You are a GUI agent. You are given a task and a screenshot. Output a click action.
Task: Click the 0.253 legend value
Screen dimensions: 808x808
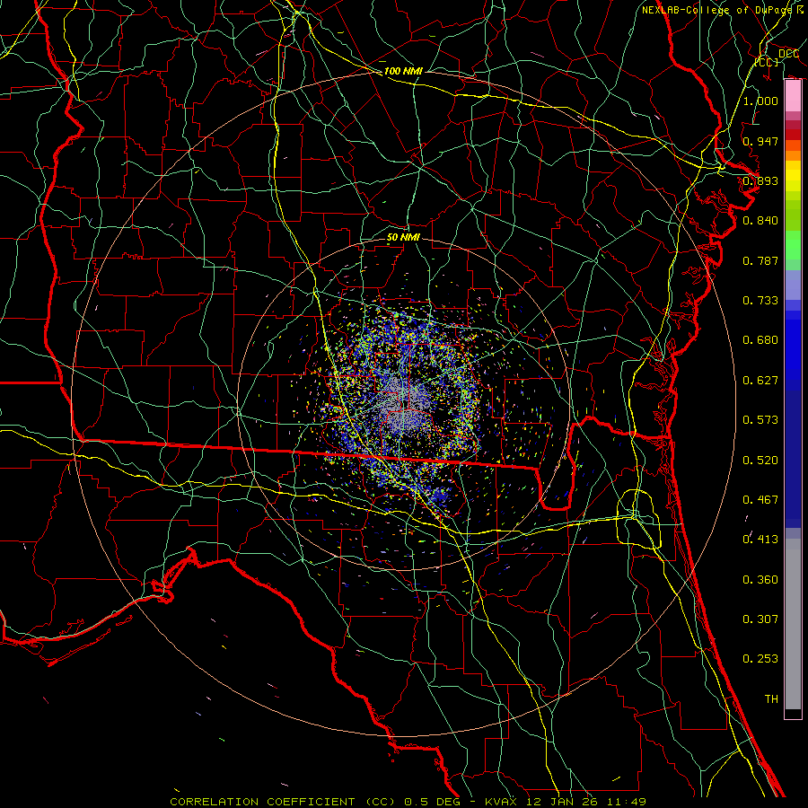coord(760,659)
